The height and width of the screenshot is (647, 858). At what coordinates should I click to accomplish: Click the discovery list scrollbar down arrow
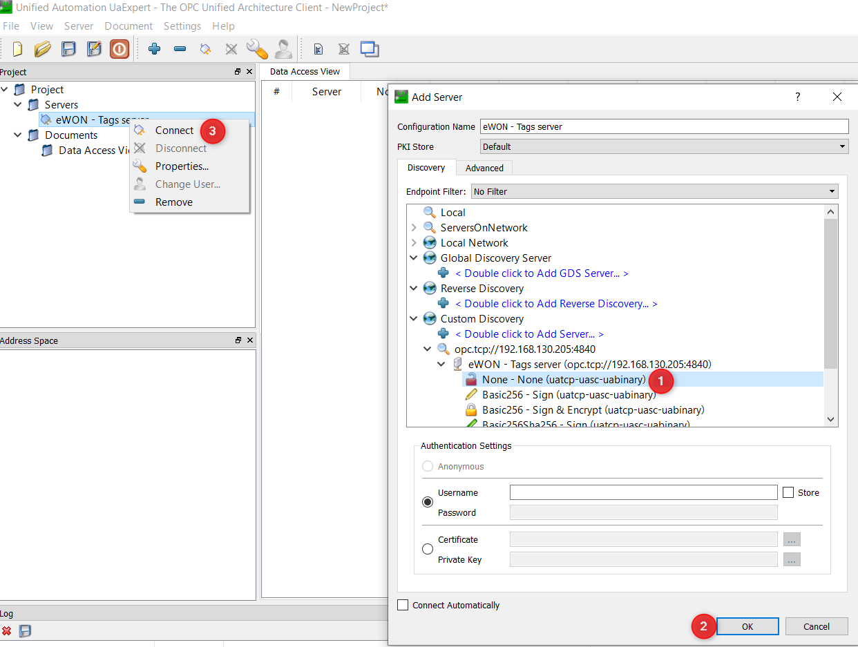pos(831,419)
